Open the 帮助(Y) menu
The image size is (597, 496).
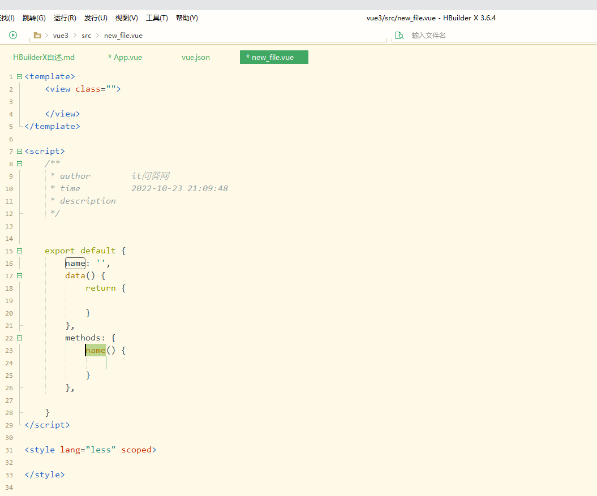tap(187, 18)
